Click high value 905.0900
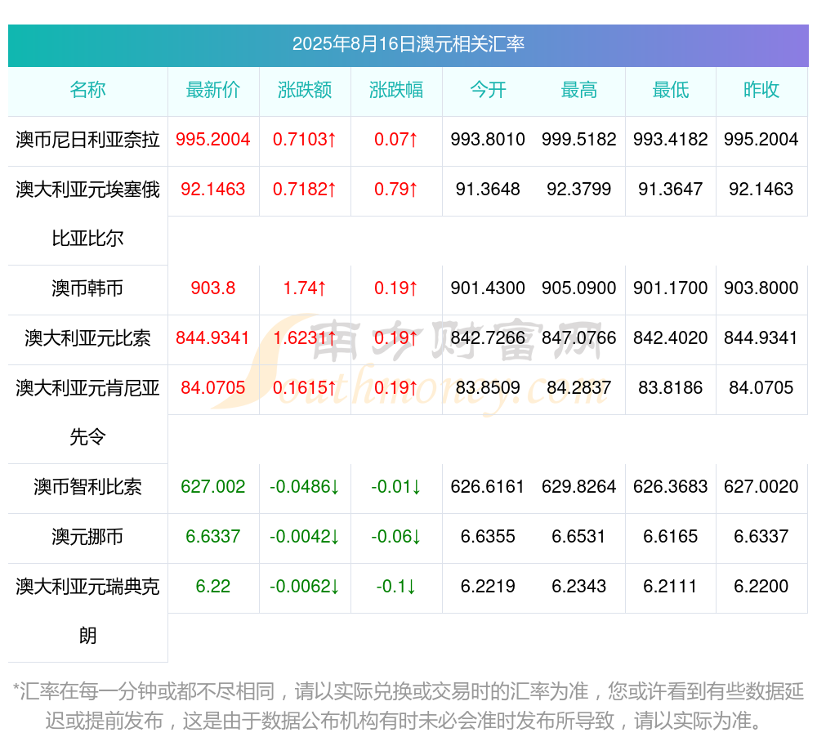The image size is (817, 746). coord(579,288)
